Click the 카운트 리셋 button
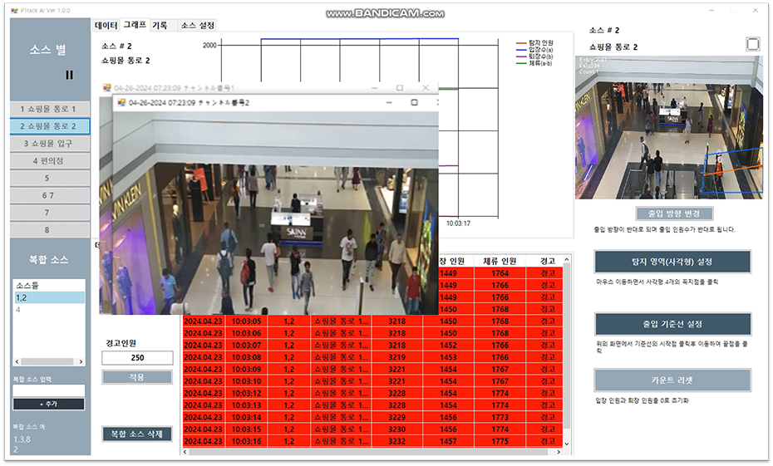 [672, 380]
